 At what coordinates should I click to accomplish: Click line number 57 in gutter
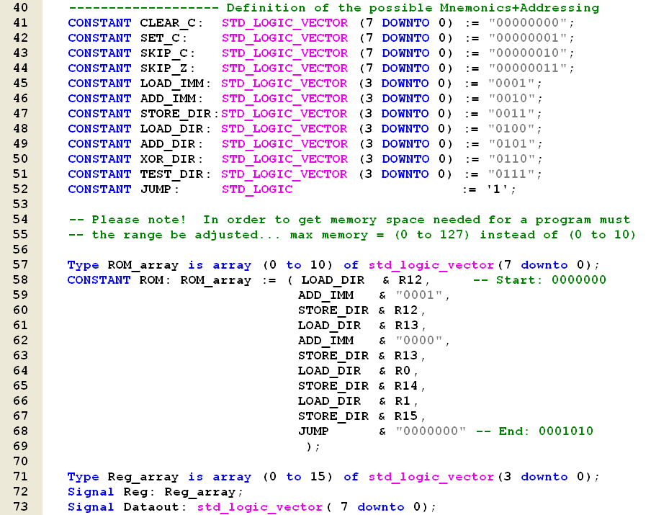(x=20, y=264)
